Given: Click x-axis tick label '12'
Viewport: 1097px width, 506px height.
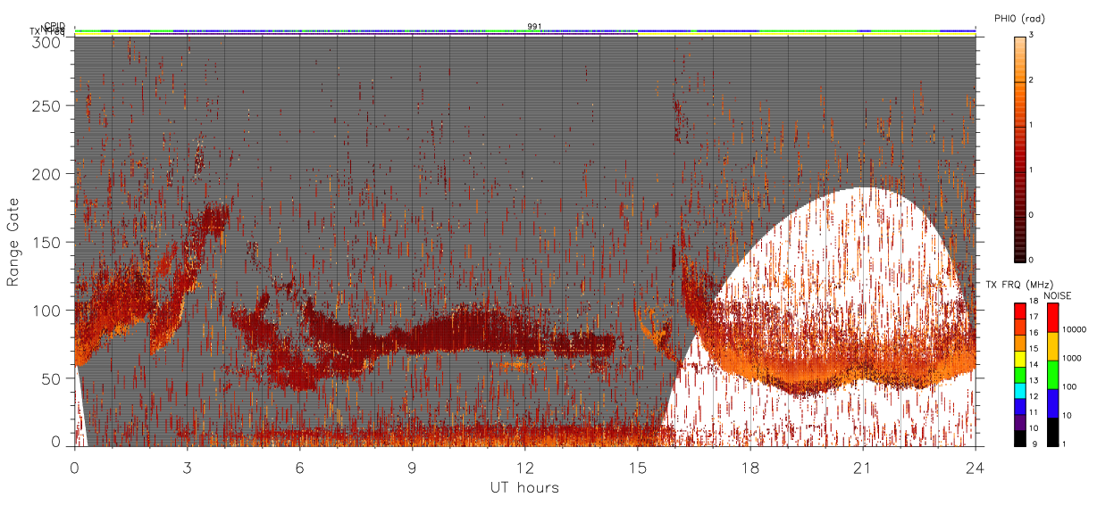Looking at the screenshot, I should pos(525,467).
